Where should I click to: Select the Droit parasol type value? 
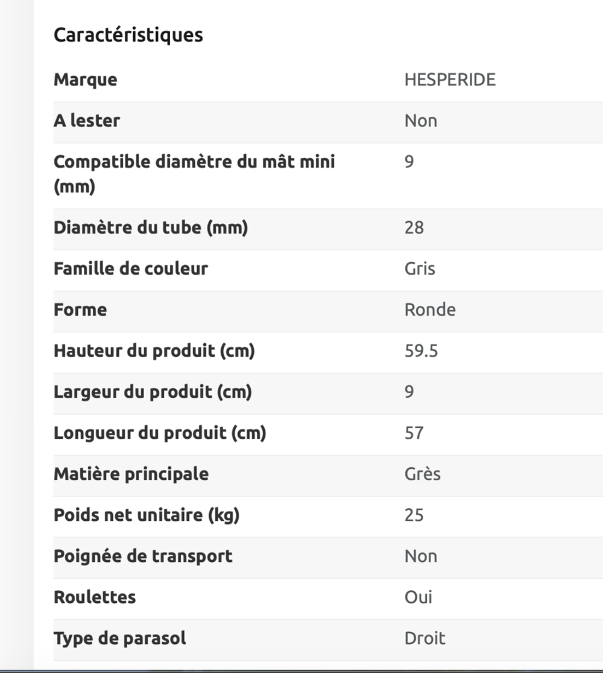click(425, 638)
